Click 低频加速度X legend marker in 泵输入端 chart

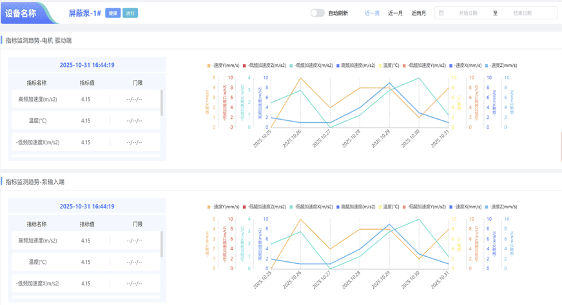(x=291, y=207)
